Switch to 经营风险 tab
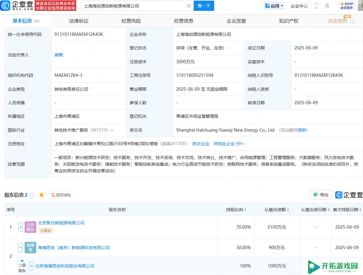This screenshot has width=363, height=275. (131, 21)
